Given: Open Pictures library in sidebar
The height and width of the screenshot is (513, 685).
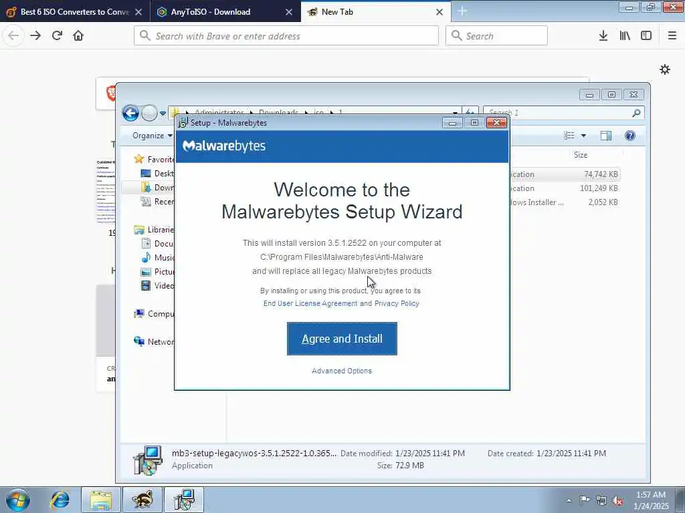Looking at the screenshot, I should 157,271.
